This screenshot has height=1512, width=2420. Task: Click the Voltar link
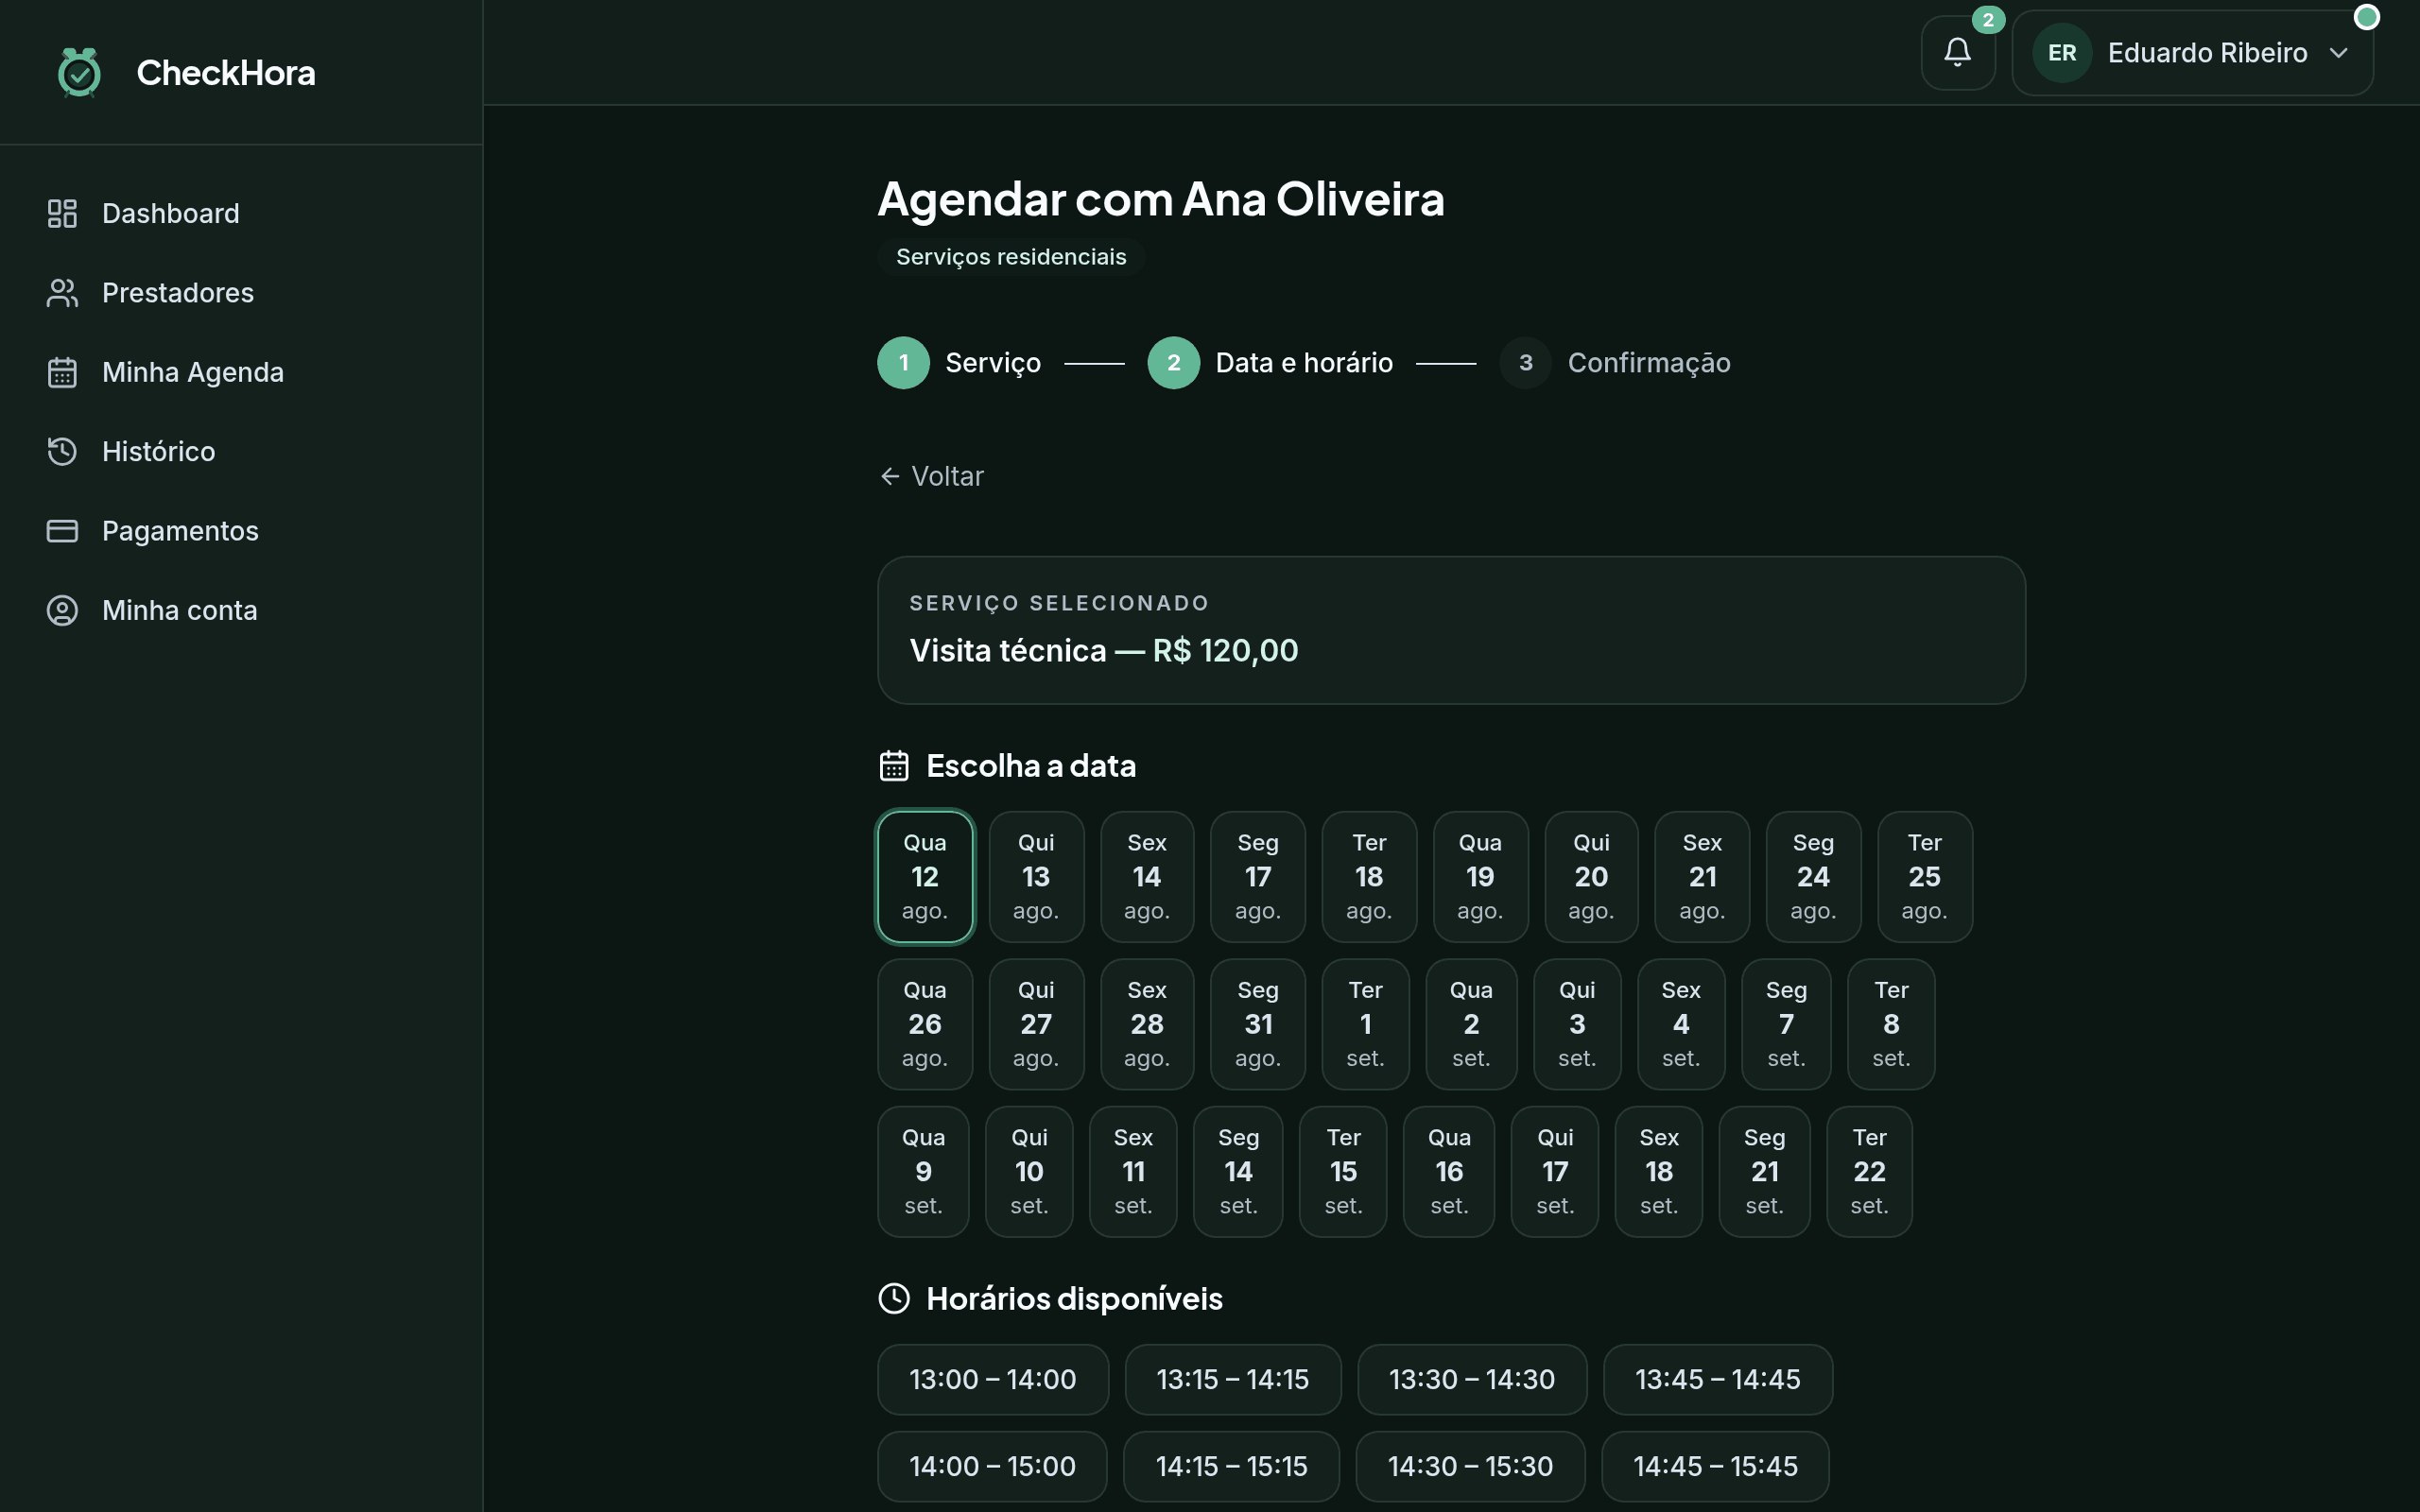tap(931, 476)
